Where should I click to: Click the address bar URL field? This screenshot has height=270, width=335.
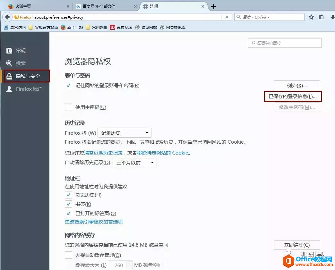(127, 17)
